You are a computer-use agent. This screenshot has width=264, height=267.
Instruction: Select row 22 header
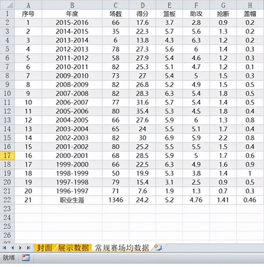click(x=7, y=200)
